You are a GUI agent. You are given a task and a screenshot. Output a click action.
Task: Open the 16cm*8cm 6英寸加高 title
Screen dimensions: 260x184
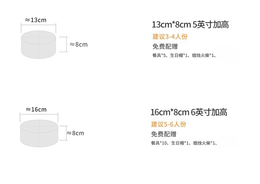(189, 113)
